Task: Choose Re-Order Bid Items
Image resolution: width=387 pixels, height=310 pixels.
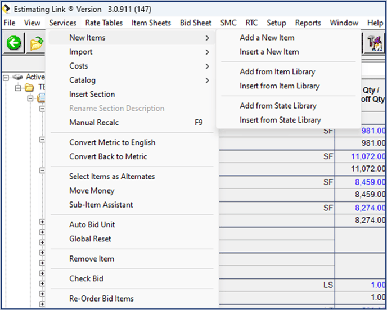Action: click(x=132, y=299)
